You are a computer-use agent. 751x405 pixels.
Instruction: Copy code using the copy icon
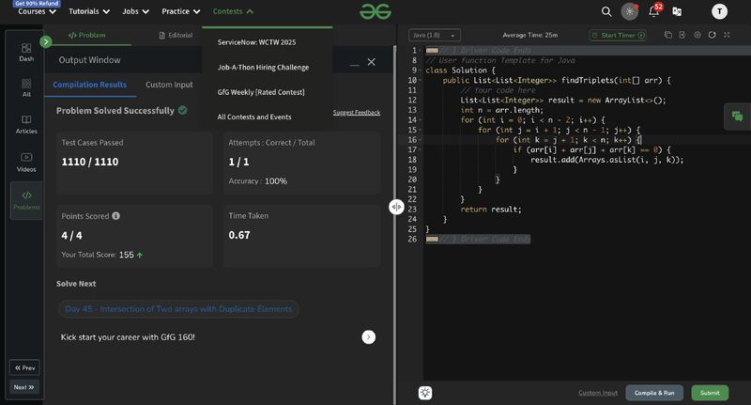pyautogui.click(x=668, y=35)
